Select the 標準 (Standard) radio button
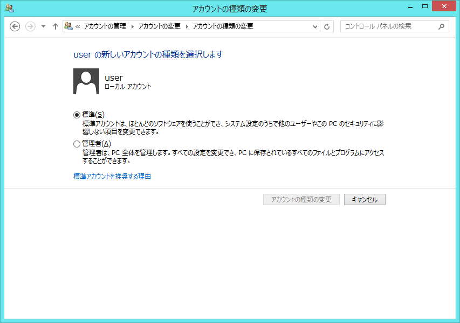The height and width of the screenshot is (323, 460). [x=77, y=115]
